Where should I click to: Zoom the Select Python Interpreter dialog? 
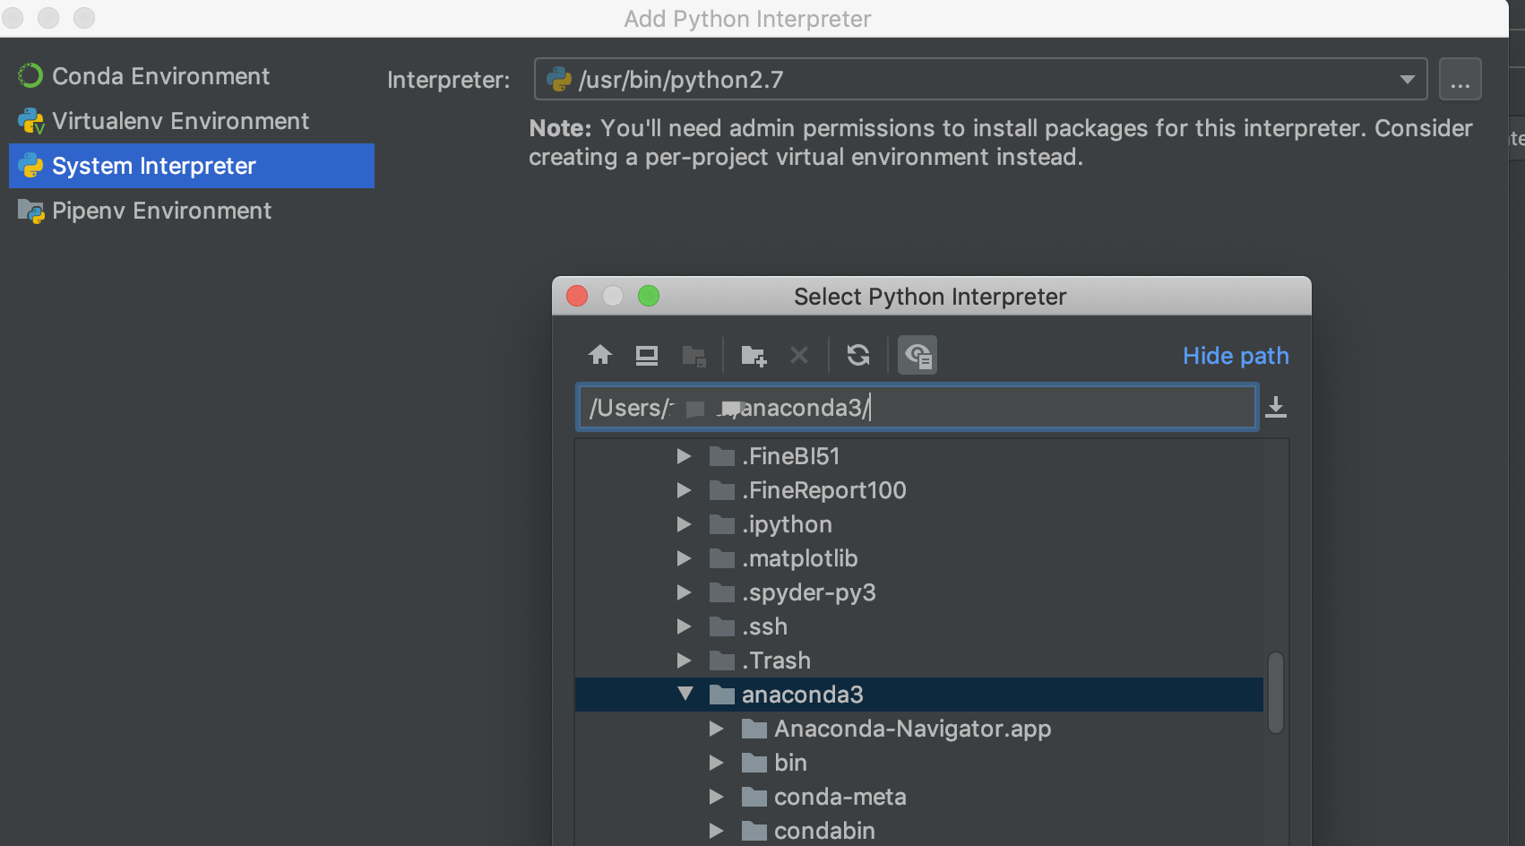649,296
